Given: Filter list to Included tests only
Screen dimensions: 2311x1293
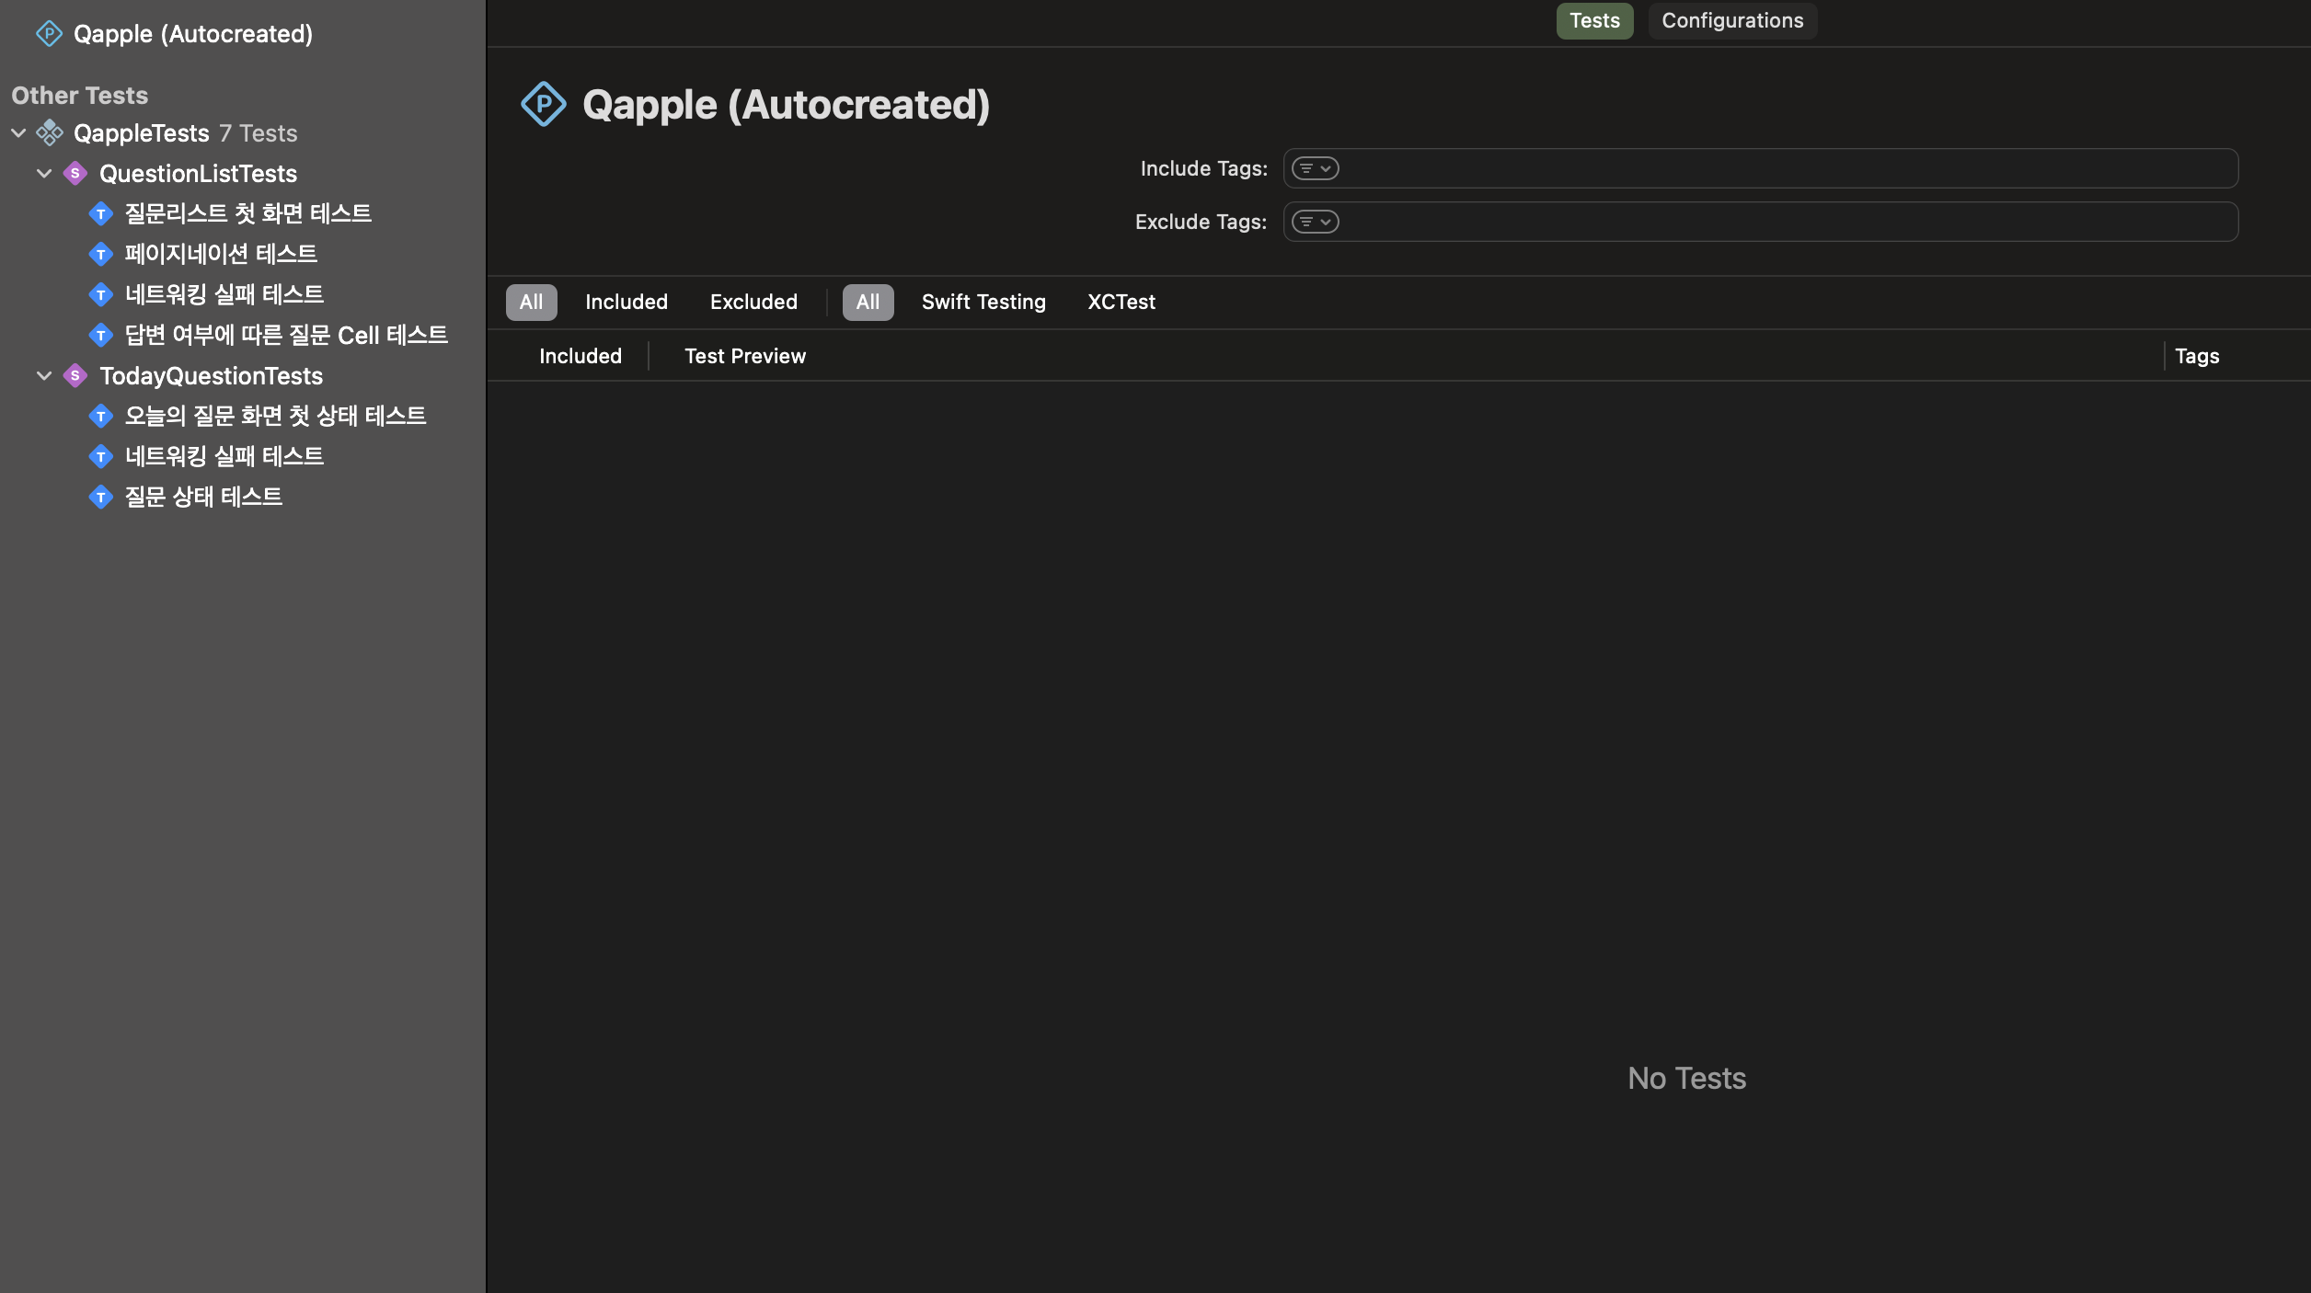Looking at the screenshot, I should pos(626,302).
